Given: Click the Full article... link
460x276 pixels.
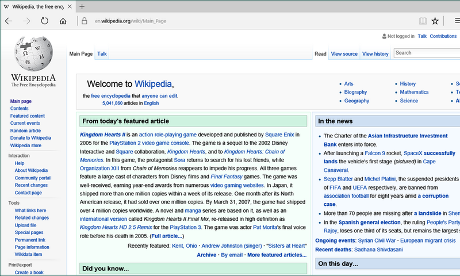Looking at the screenshot, I should pos(167,236).
